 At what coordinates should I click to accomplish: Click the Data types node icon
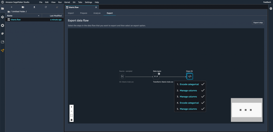[x=156, y=76]
